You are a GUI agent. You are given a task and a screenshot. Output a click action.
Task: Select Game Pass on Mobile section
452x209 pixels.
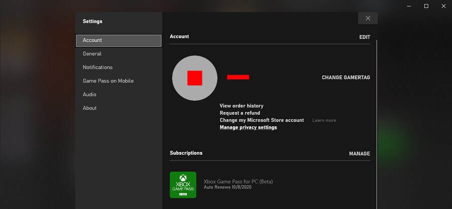click(108, 81)
